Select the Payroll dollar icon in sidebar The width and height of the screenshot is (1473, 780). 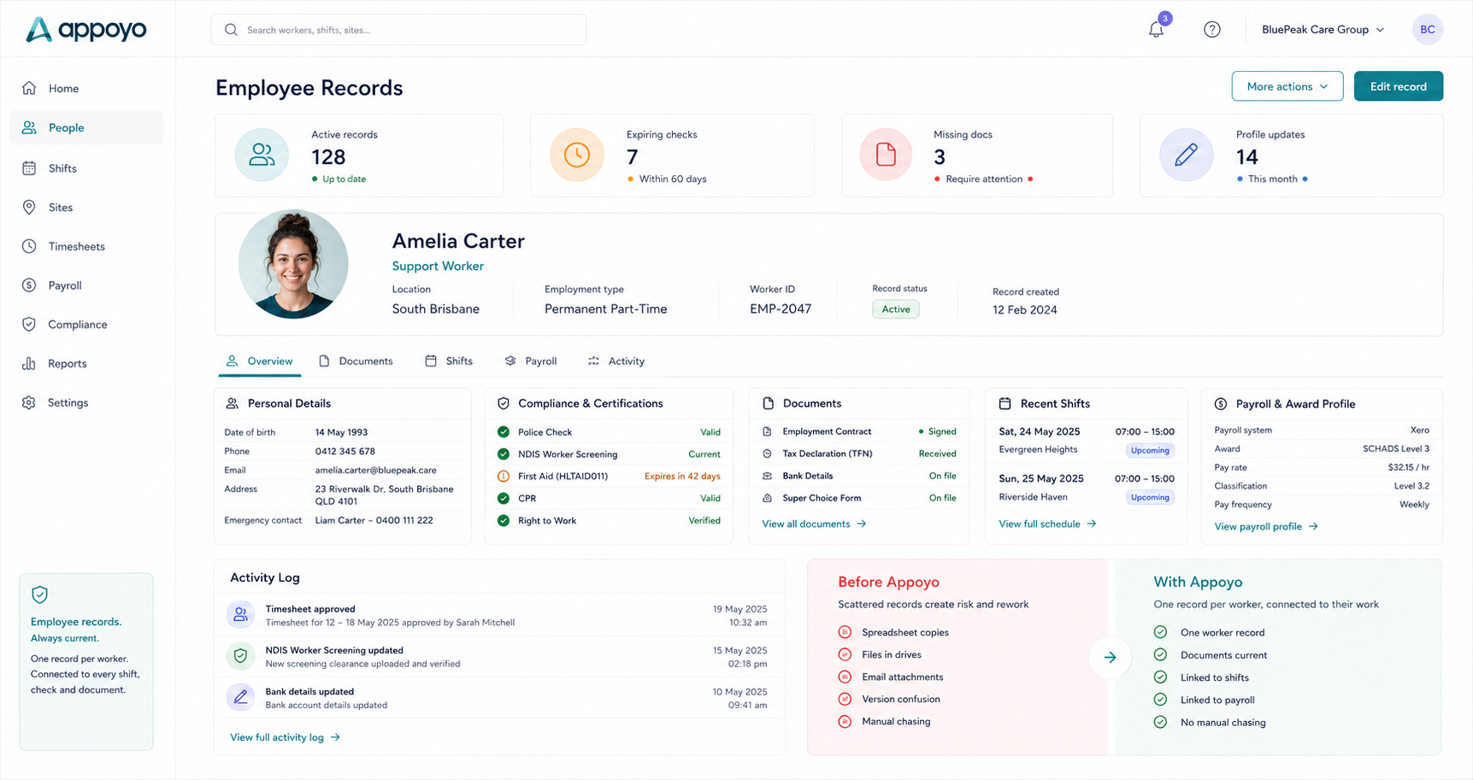29,285
